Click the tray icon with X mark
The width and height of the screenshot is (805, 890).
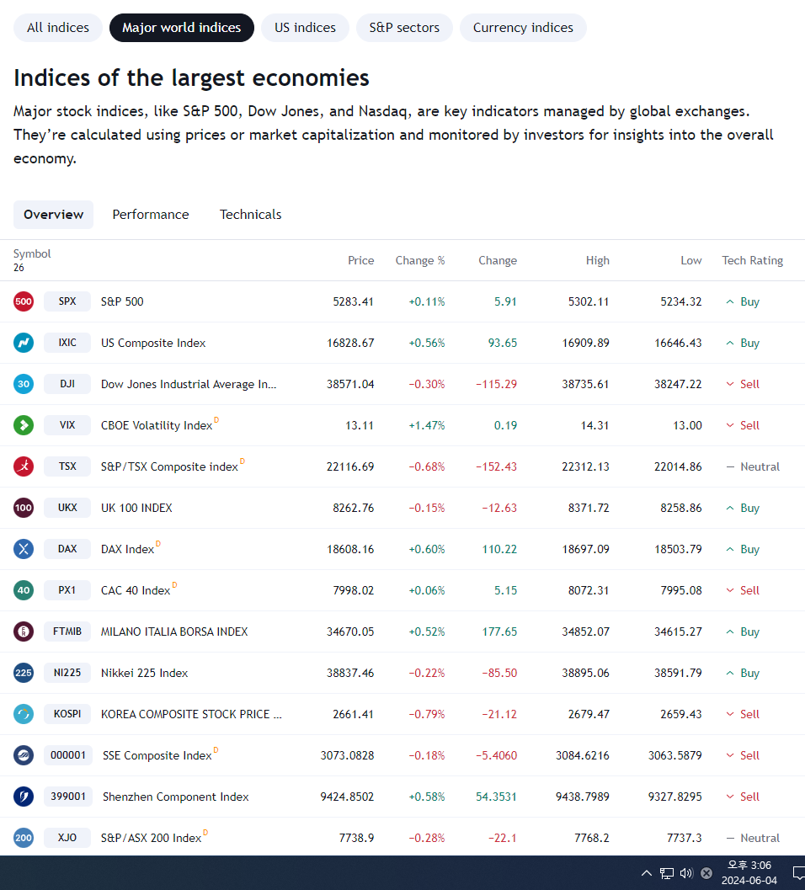tap(706, 873)
